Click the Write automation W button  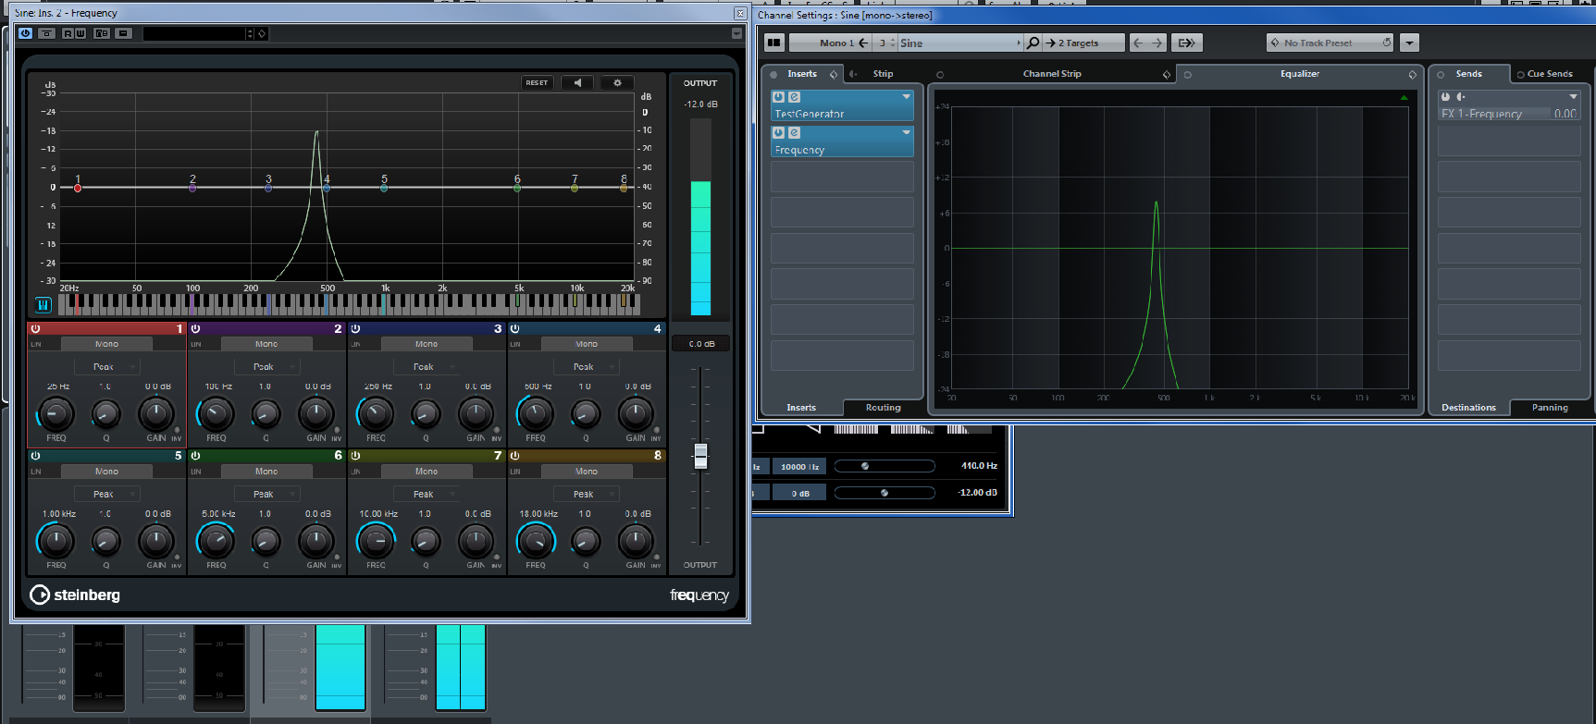80,33
